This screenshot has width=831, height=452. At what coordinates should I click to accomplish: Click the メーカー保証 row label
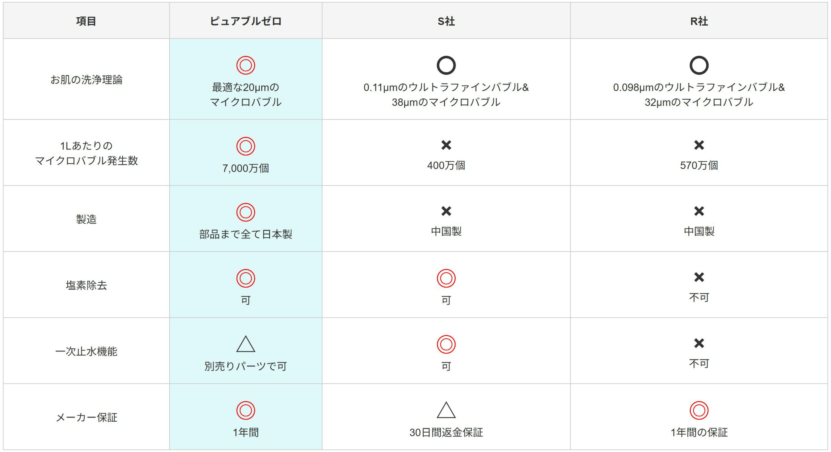[x=86, y=417]
